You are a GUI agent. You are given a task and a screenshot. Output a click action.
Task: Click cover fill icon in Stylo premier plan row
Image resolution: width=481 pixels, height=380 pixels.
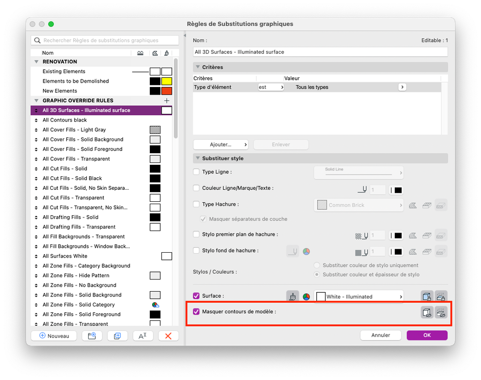point(427,235)
